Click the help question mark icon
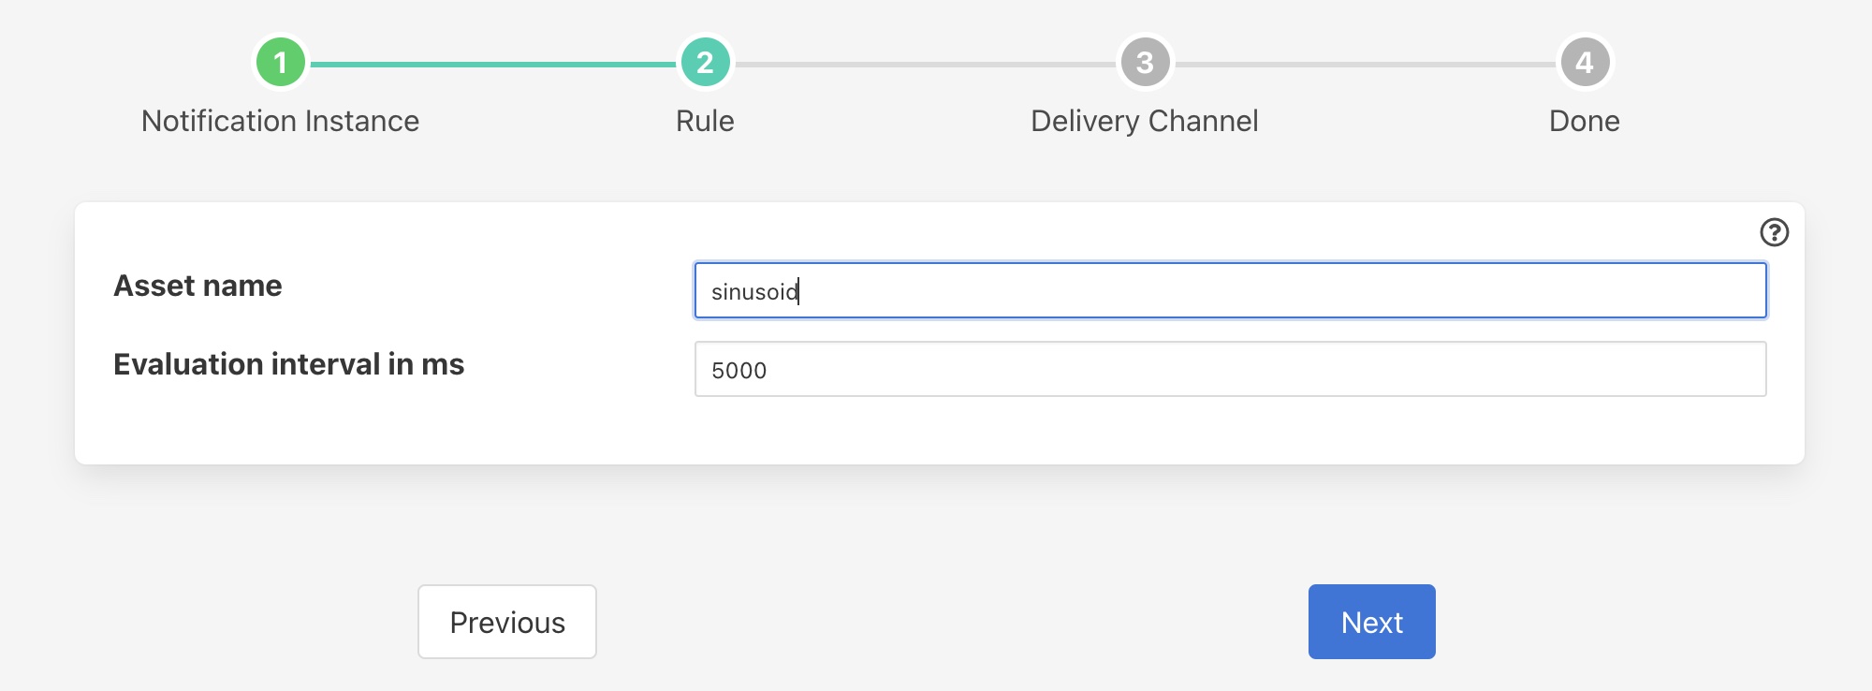This screenshot has height=691, width=1872. click(x=1774, y=232)
